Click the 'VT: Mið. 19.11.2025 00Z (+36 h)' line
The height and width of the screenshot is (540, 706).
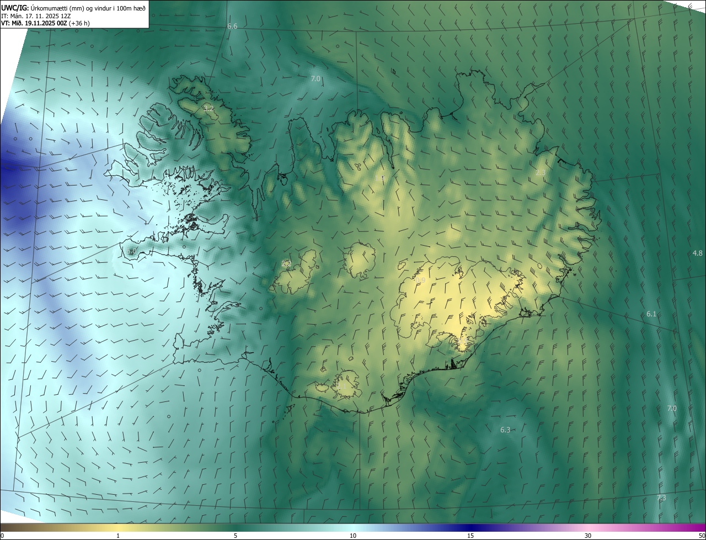[46, 23]
